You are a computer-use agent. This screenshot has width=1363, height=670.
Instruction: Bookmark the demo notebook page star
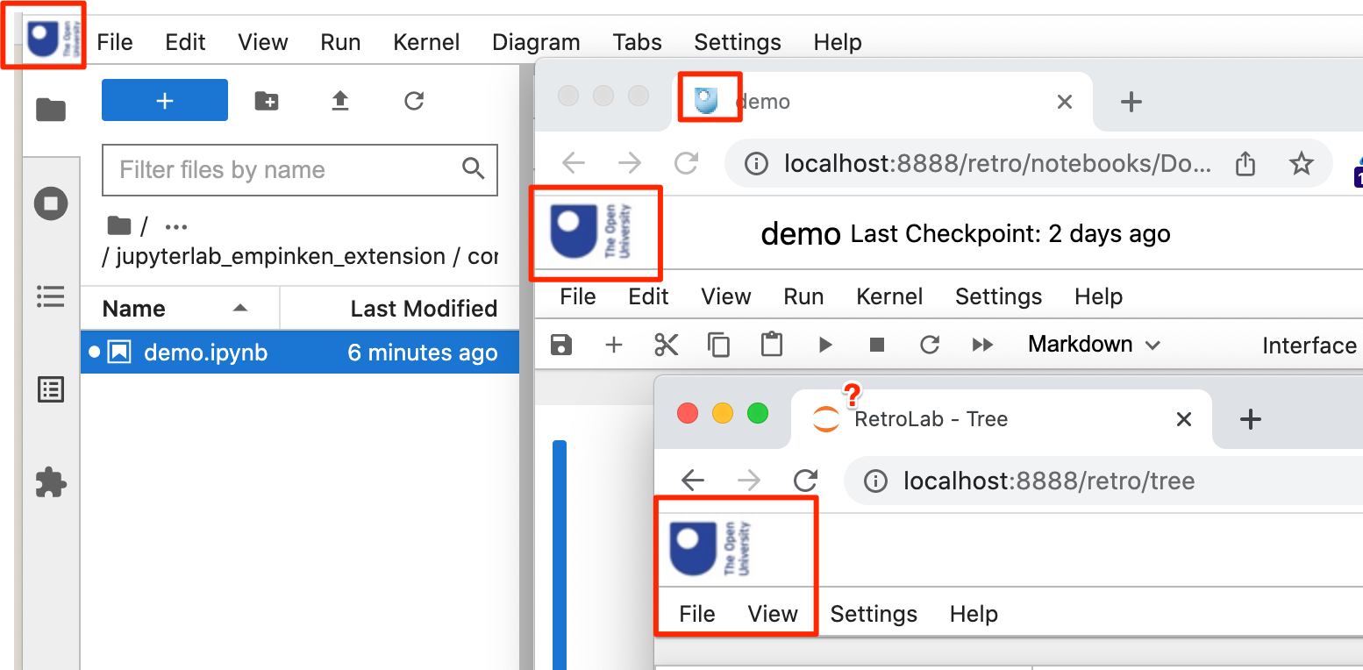pyautogui.click(x=1302, y=163)
